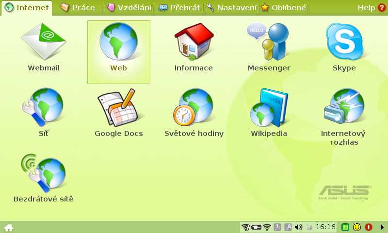Image resolution: width=388 pixels, height=233 pixels.
Task: Click the 16:16 clock
Action: [x=325, y=227]
